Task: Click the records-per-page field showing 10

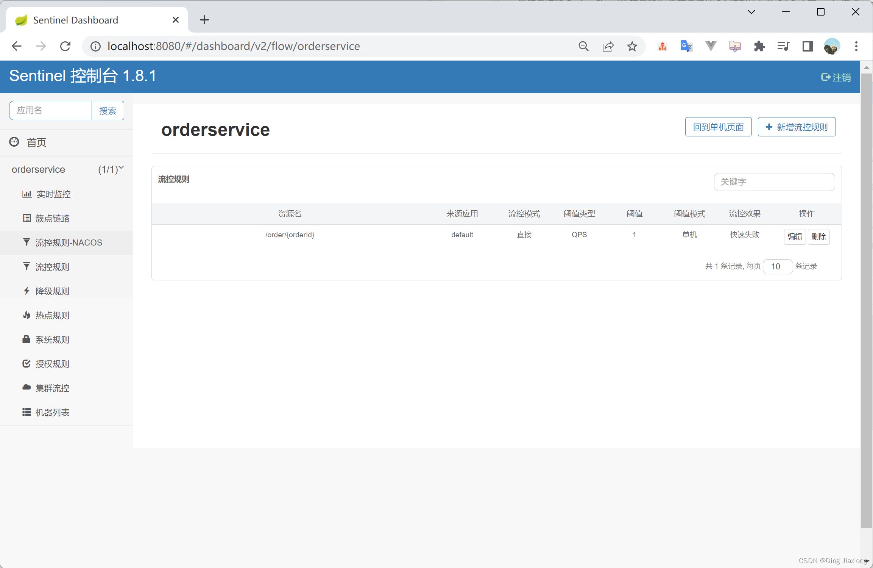Action: coord(778,266)
